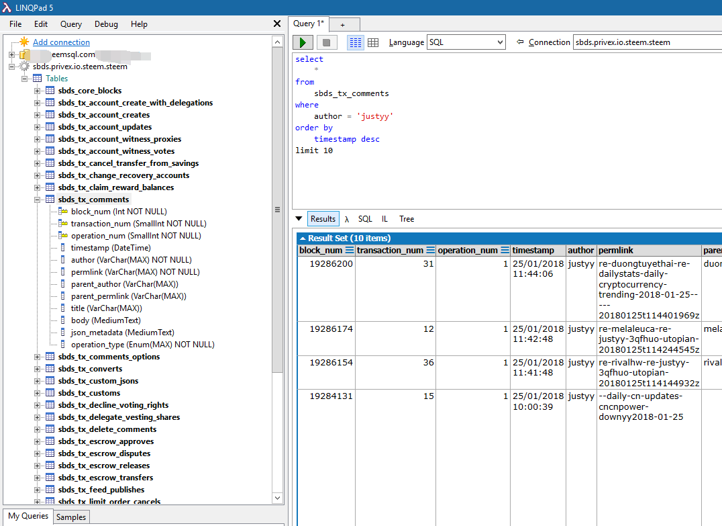This screenshot has width=722, height=526.
Task: Open the Connection dropdown field
Action: tap(648, 42)
